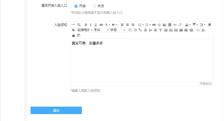Insert a table column
Screen dimensions: 224x121
pos(155,30)
